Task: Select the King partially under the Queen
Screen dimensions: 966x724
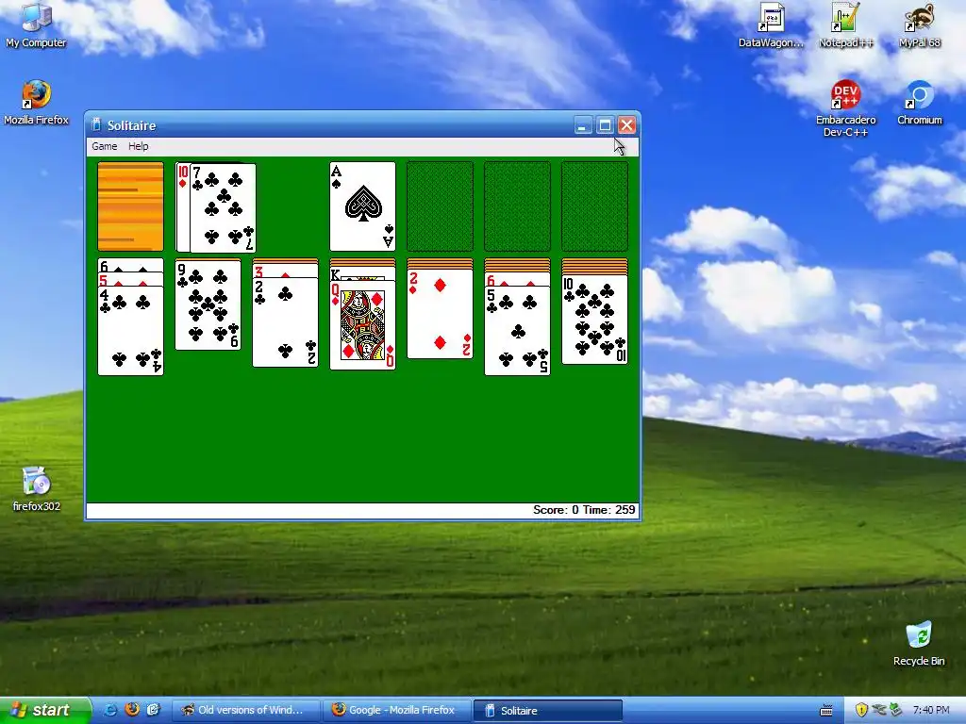Action: (x=363, y=274)
